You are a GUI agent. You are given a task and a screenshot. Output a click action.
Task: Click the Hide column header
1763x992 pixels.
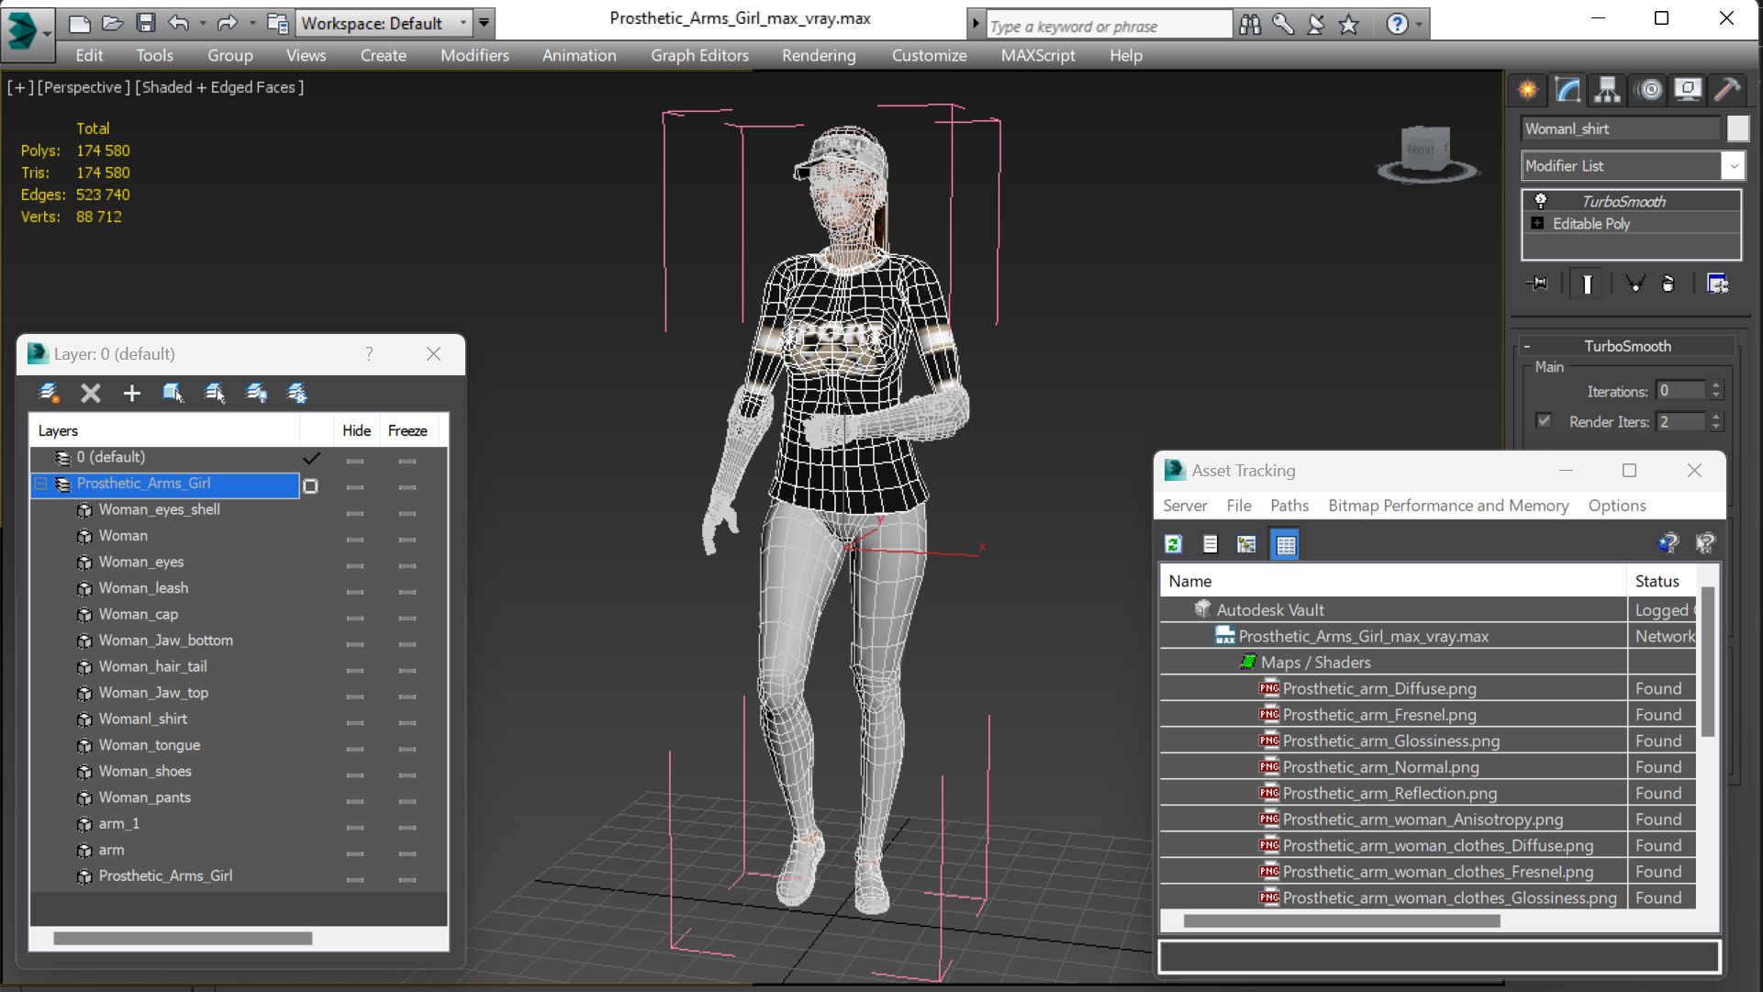point(356,430)
